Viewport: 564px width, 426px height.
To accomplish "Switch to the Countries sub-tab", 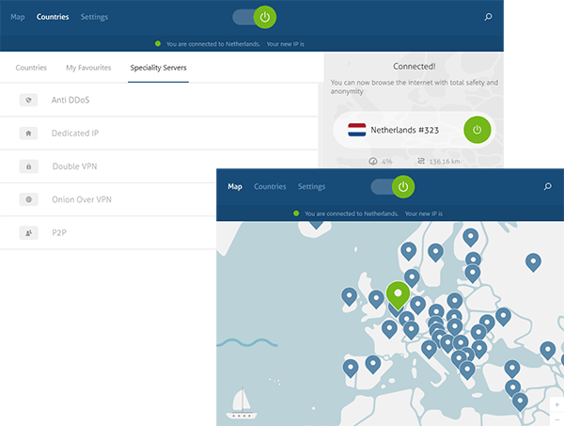I will click(31, 68).
